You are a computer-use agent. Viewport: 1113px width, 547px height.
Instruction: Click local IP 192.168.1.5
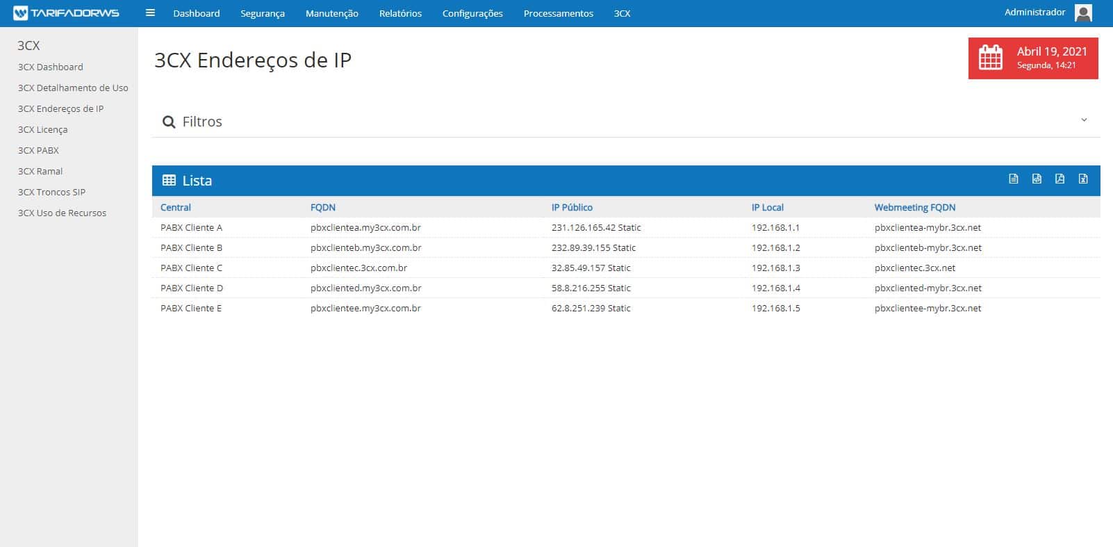(x=775, y=308)
